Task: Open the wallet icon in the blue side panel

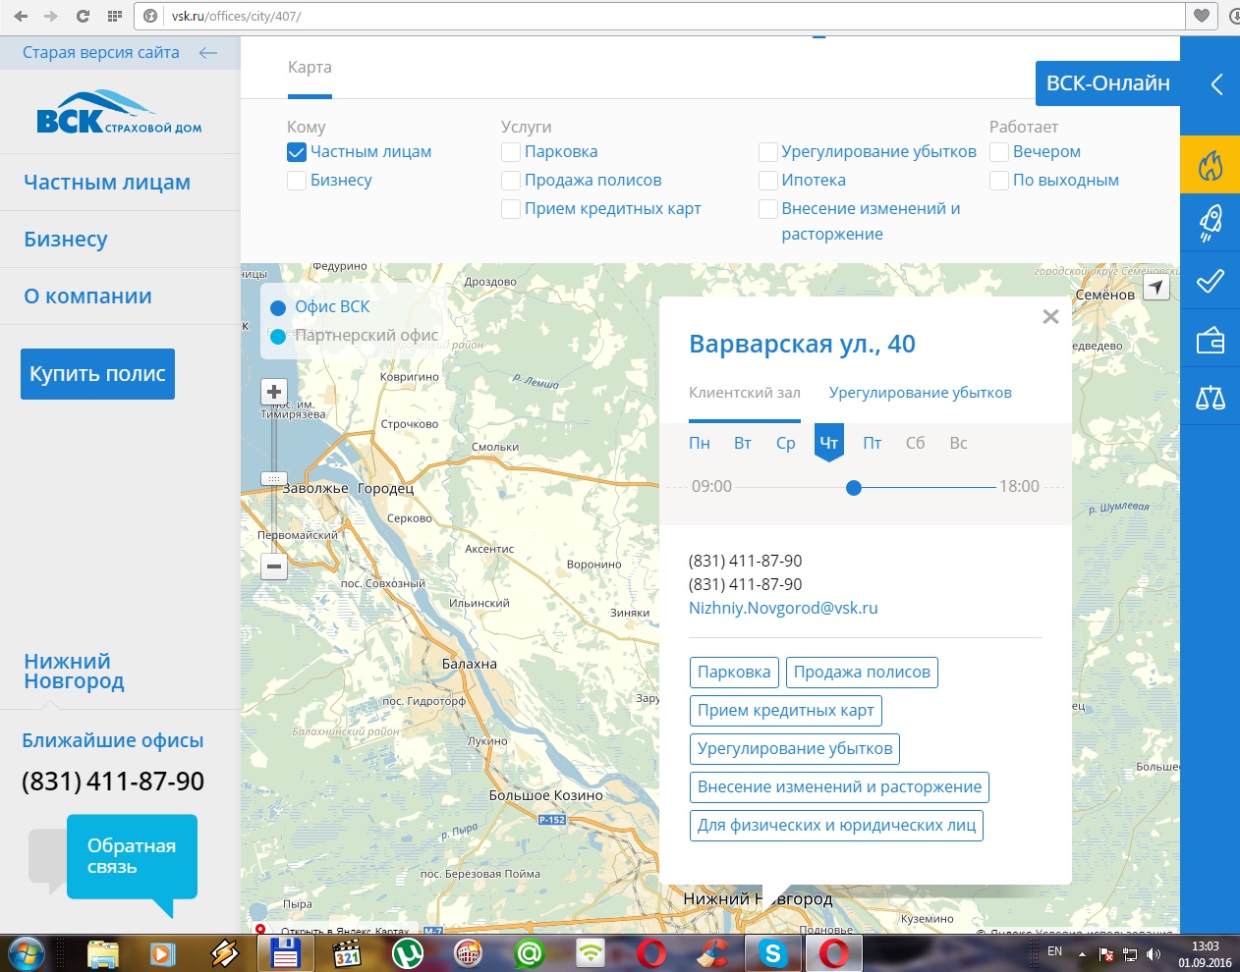Action: 1210,341
